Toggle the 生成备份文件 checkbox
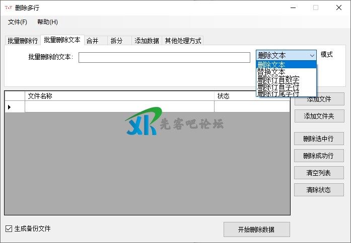This screenshot has width=351, height=243. coord(9,229)
